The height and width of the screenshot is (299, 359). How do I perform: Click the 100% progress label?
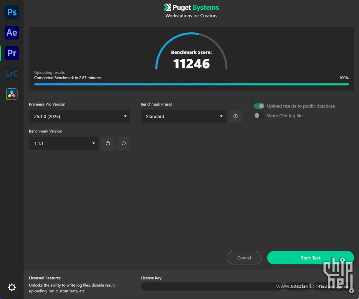[344, 78]
